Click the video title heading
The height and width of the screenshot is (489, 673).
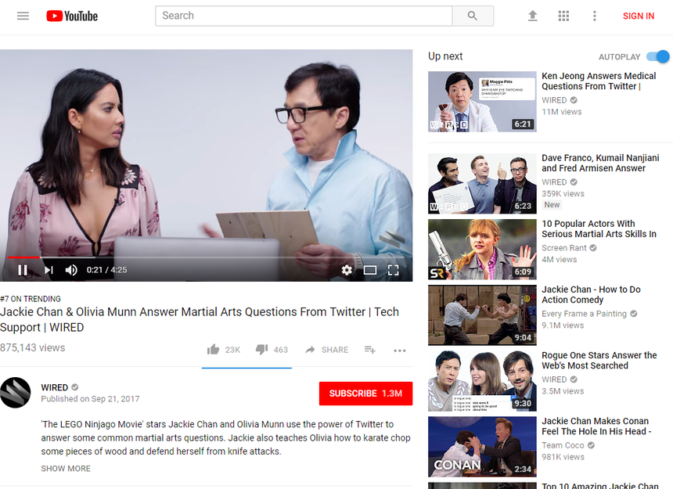(200, 319)
